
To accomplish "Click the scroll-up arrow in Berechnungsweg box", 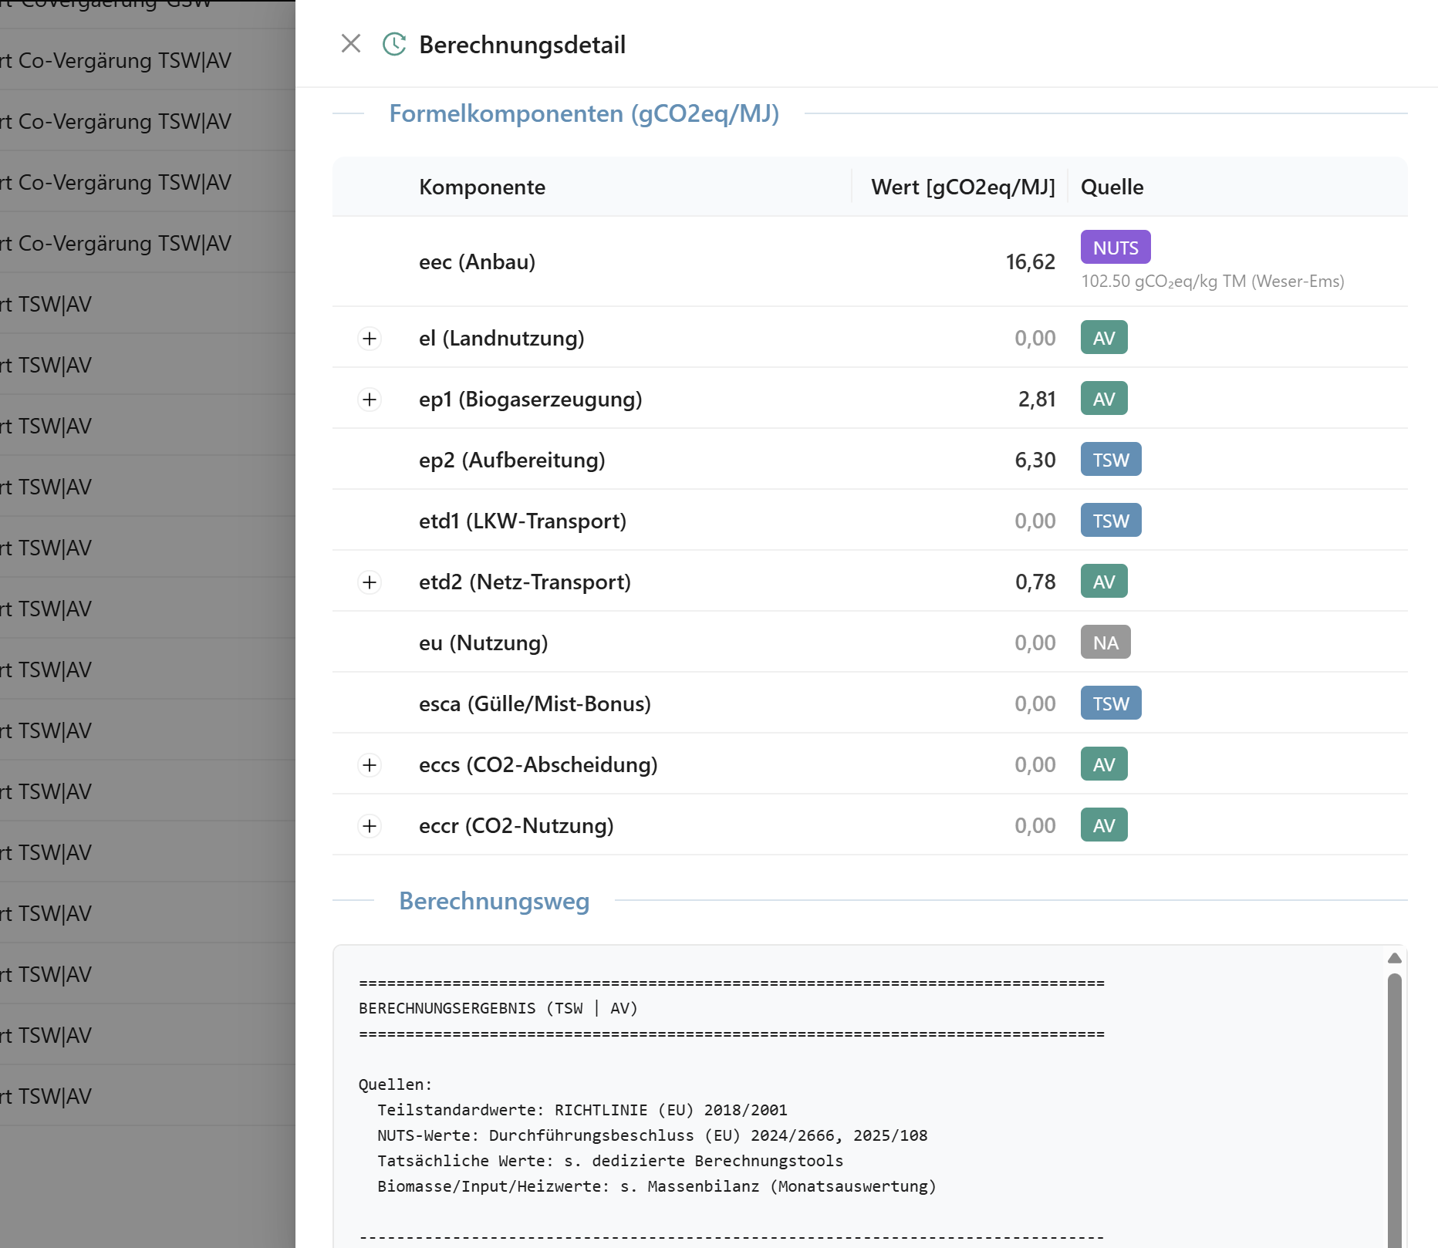I will [1394, 958].
